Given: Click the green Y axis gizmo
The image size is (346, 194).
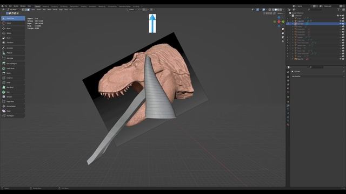Looking at the screenshot, I should coord(283,22).
